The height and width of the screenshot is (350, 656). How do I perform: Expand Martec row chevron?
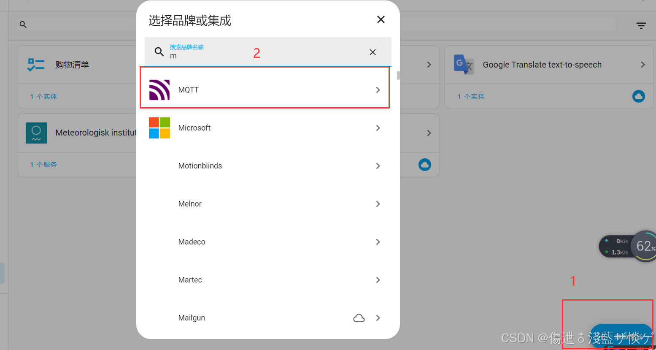click(x=378, y=280)
